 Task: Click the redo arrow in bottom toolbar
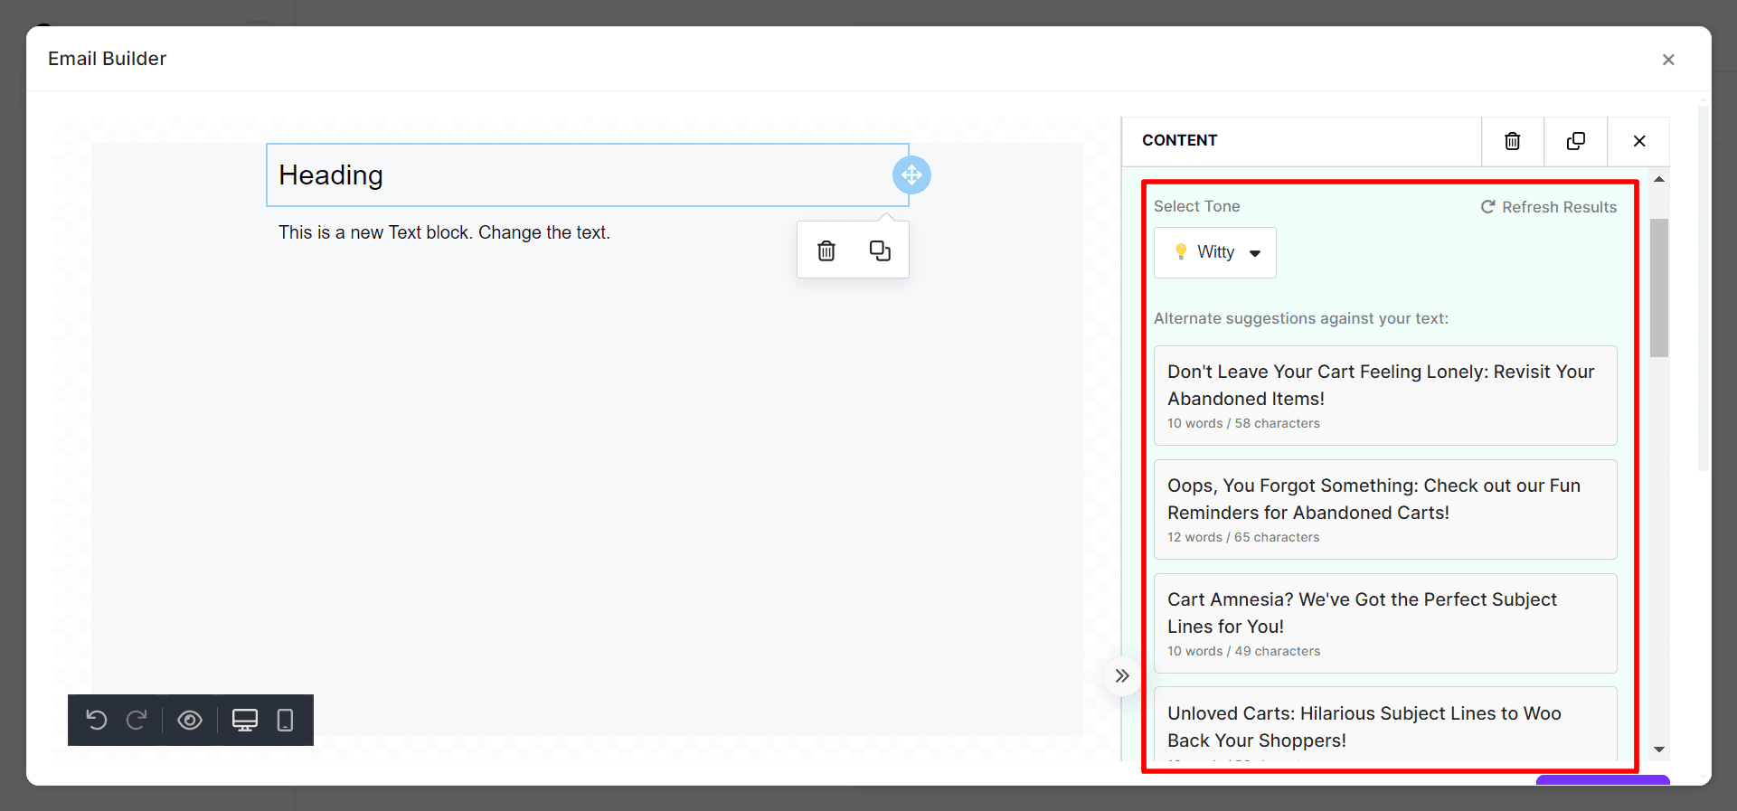(x=137, y=720)
